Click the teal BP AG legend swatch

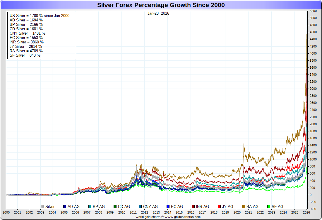click(90, 207)
